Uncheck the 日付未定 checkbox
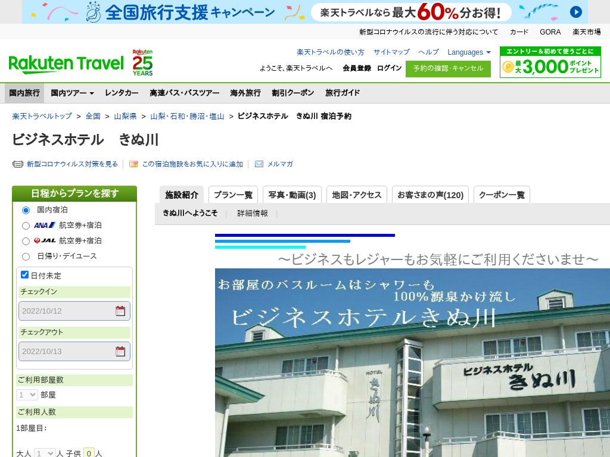Image resolution: width=610 pixels, height=457 pixels. pyautogui.click(x=24, y=275)
